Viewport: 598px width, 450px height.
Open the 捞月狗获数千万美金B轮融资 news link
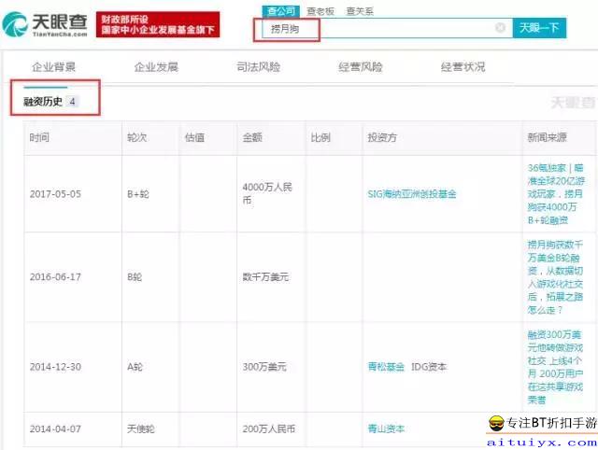pyautogui.click(x=555, y=277)
